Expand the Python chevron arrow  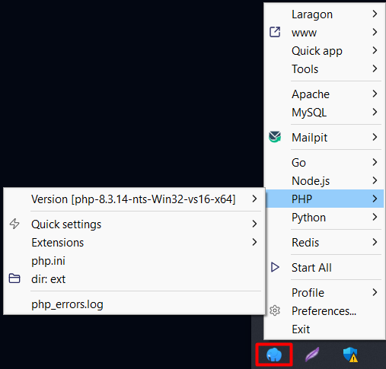pos(375,217)
